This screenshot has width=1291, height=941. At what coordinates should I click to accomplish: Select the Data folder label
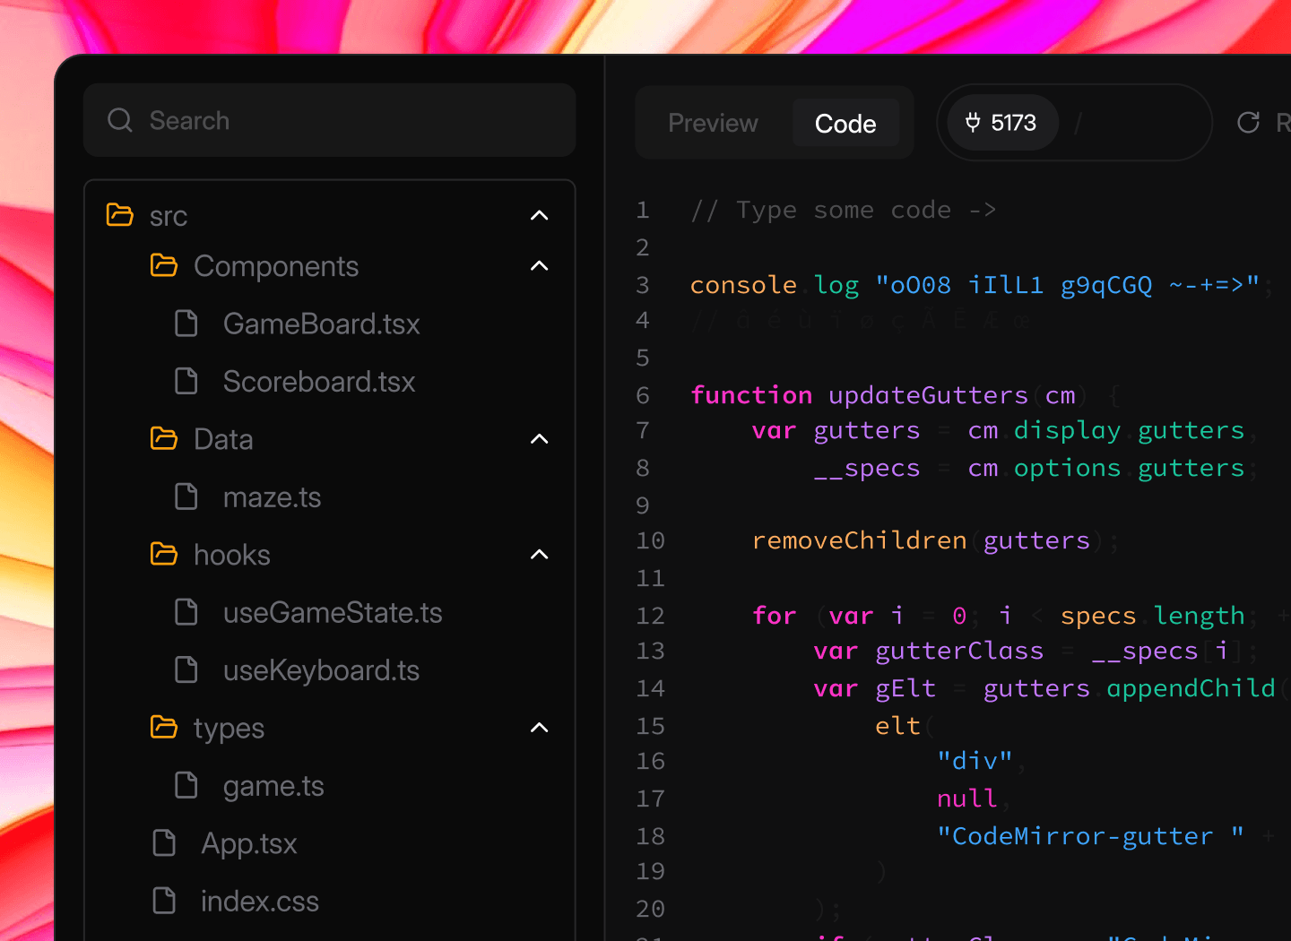[223, 439]
